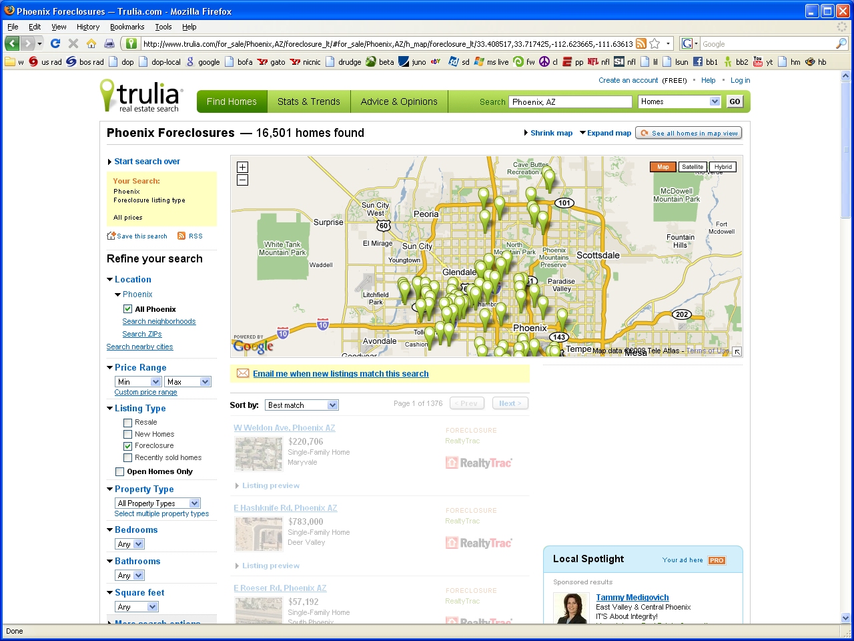Open Search neighborhoods link
This screenshot has width=854, height=641.
[x=159, y=322]
